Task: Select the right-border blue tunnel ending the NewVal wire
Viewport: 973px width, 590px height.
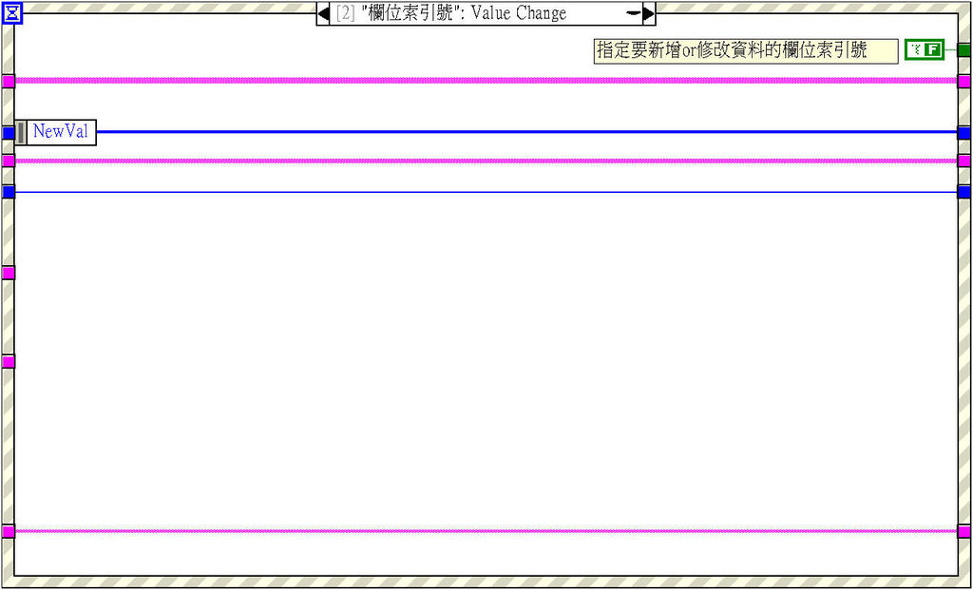Action: pos(963,133)
